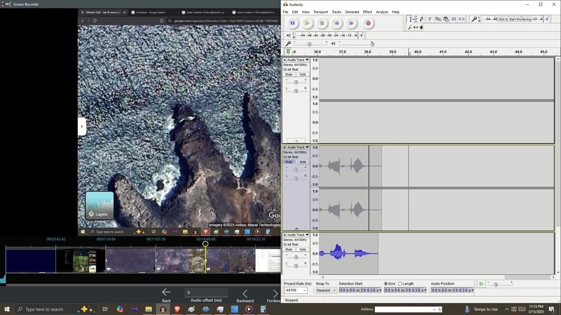Collapse the first audio track
Viewport: 561px width, 315px height.
coord(297,141)
